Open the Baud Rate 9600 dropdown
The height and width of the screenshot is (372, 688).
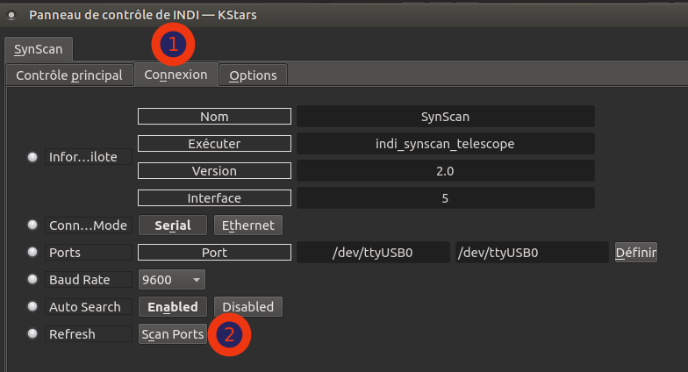[x=172, y=280]
